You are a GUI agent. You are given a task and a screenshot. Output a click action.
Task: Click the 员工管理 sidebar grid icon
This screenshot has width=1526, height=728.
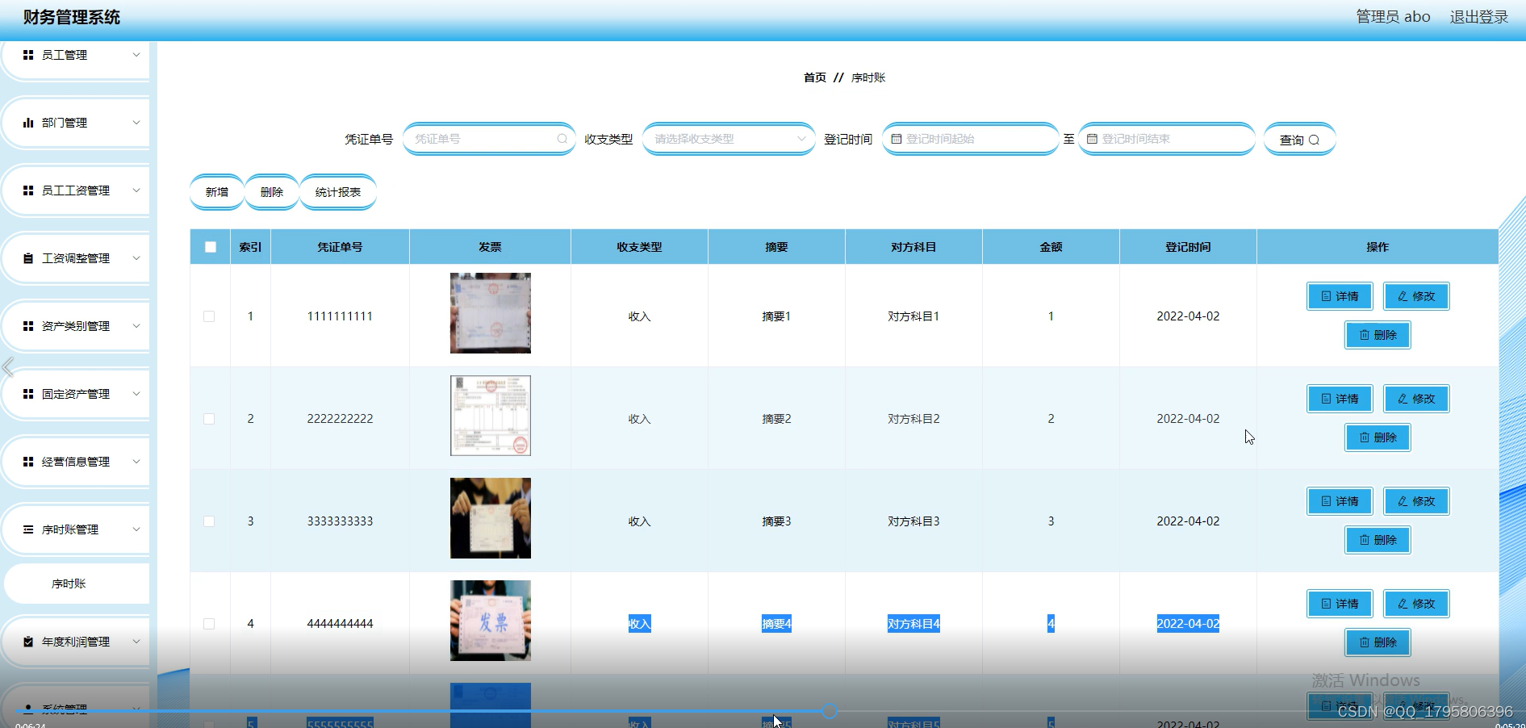point(28,55)
